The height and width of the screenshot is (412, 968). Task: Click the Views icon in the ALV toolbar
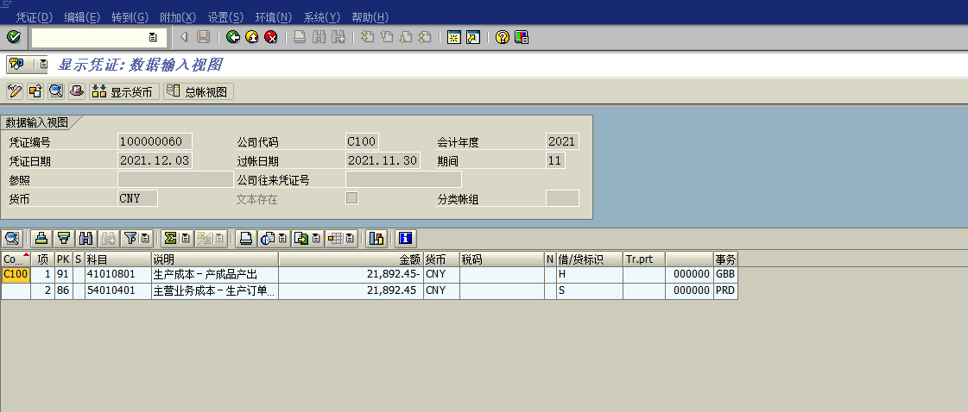[267, 239]
